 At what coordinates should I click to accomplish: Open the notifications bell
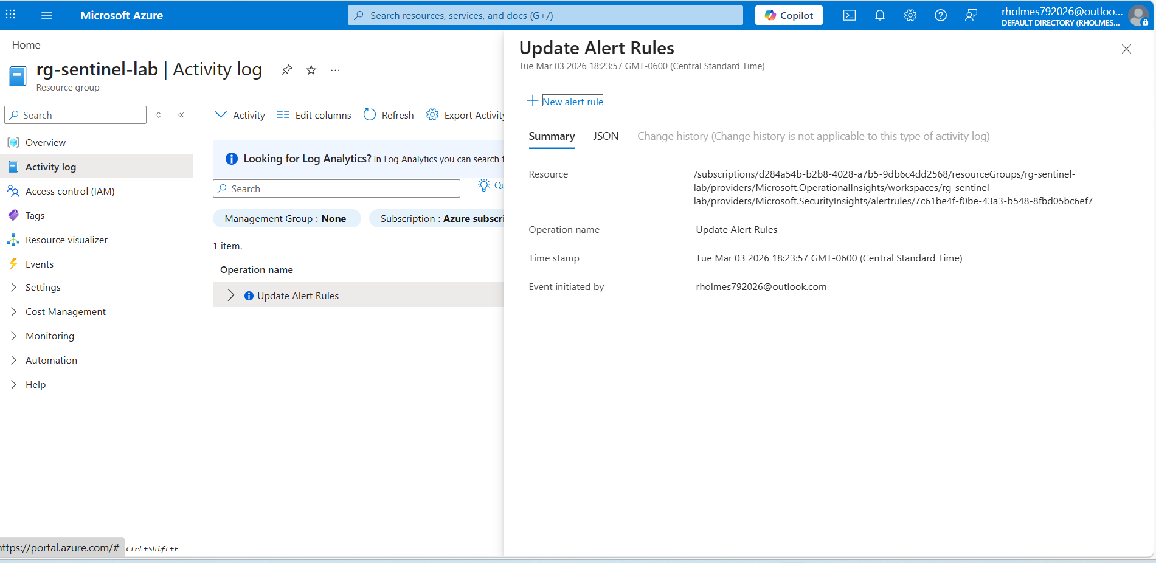point(880,16)
